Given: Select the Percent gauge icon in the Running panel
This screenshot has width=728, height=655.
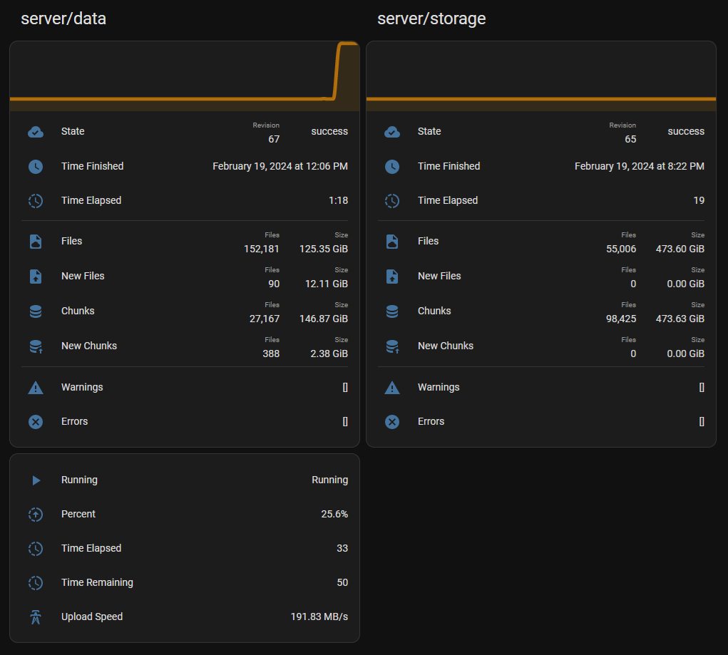Looking at the screenshot, I should coord(36,514).
